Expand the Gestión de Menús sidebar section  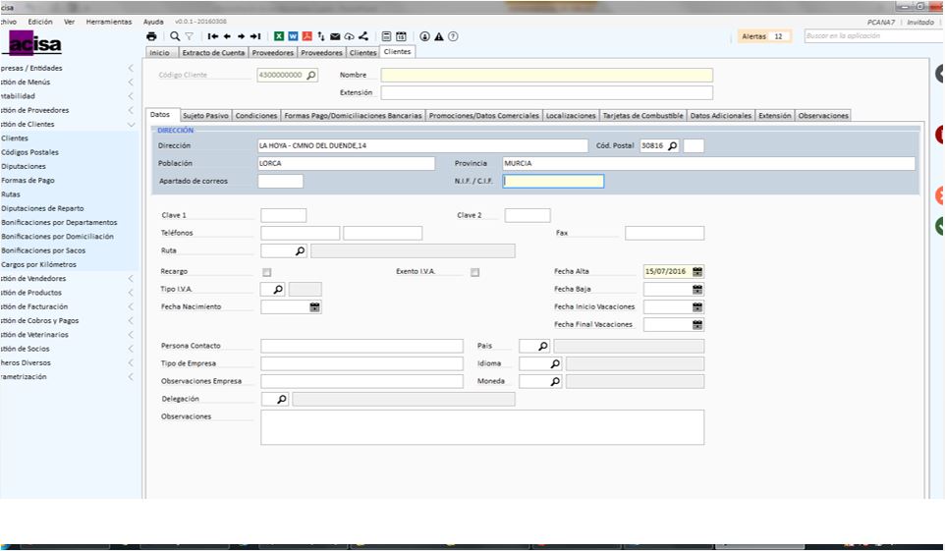point(131,82)
